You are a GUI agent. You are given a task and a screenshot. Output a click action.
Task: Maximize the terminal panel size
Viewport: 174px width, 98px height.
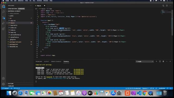(167, 62)
